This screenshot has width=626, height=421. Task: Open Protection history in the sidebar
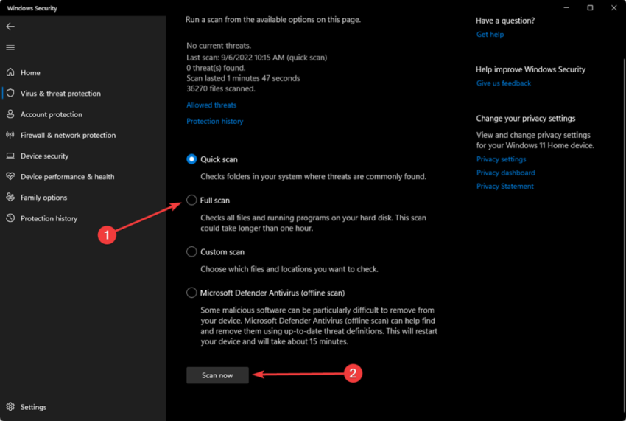49,218
